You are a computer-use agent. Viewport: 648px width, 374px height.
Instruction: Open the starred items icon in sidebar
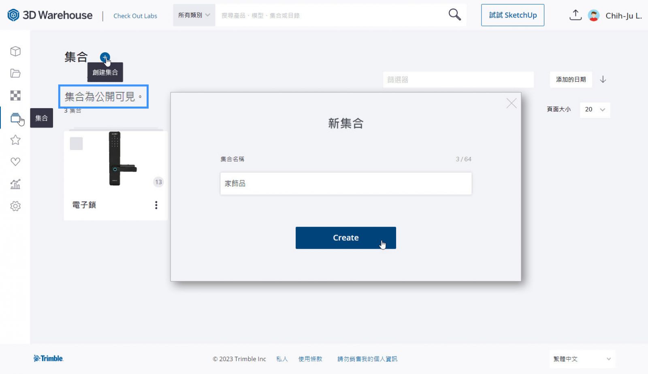click(15, 140)
